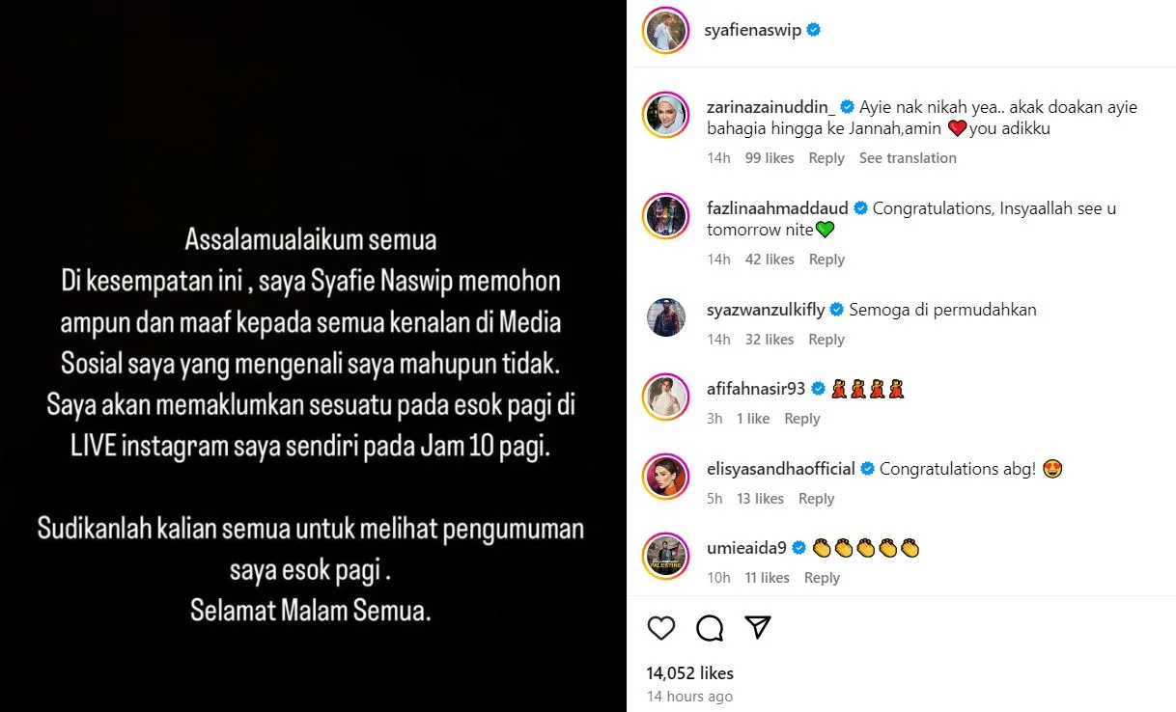
Task: Reply to syazwanzulkifly comment
Action: 826,340
